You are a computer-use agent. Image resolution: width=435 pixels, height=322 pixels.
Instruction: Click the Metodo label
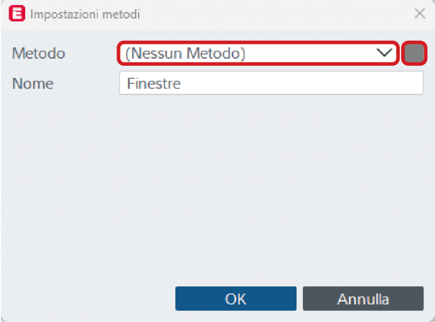pyautogui.click(x=39, y=53)
